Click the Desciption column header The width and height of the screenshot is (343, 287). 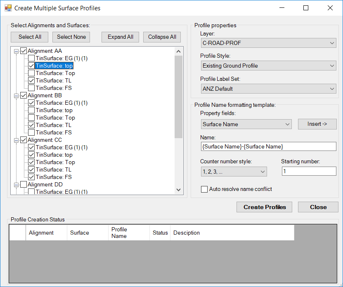pyautogui.click(x=232, y=233)
